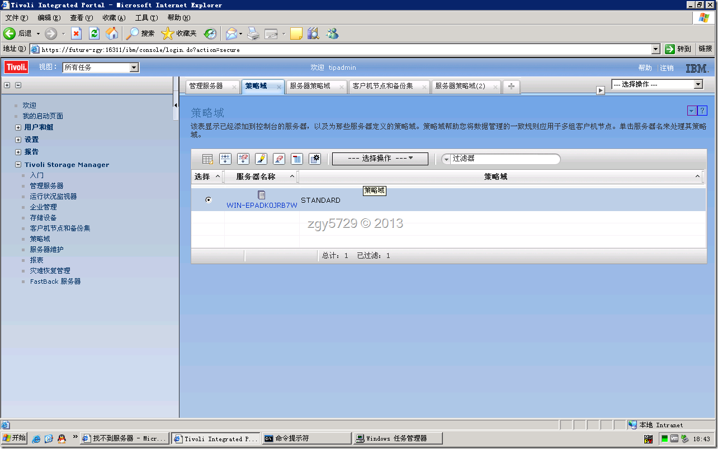This screenshot has width=718, height=449.
Task: Expand the 设置 tree node
Action: 18,140
